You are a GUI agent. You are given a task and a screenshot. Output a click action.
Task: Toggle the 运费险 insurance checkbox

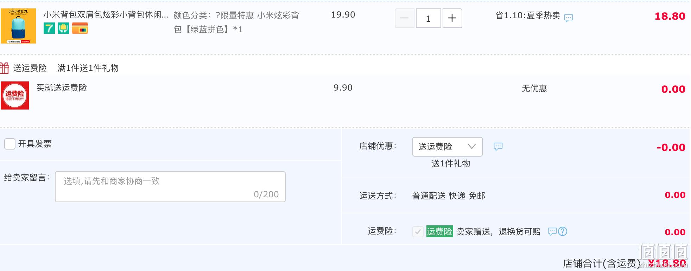pyautogui.click(x=418, y=232)
